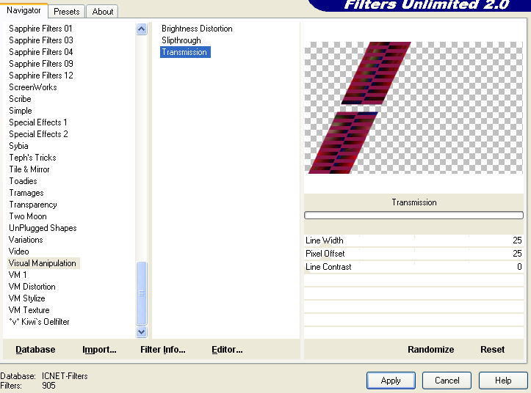This screenshot has height=393, width=531.
Task: Open the About tab
Action: click(x=103, y=12)
